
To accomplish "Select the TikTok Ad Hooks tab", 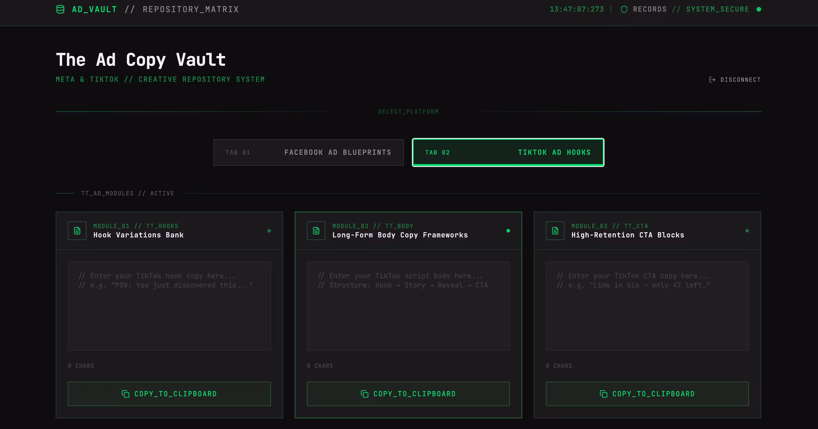I will click(x=508, y=152).
